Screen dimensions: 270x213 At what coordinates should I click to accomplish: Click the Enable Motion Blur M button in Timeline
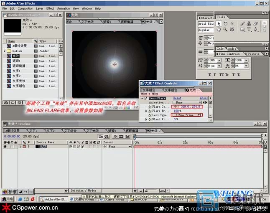[127, 137]
